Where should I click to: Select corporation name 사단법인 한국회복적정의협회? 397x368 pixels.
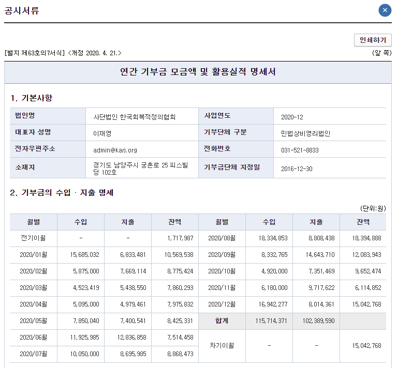coord(135,117)
